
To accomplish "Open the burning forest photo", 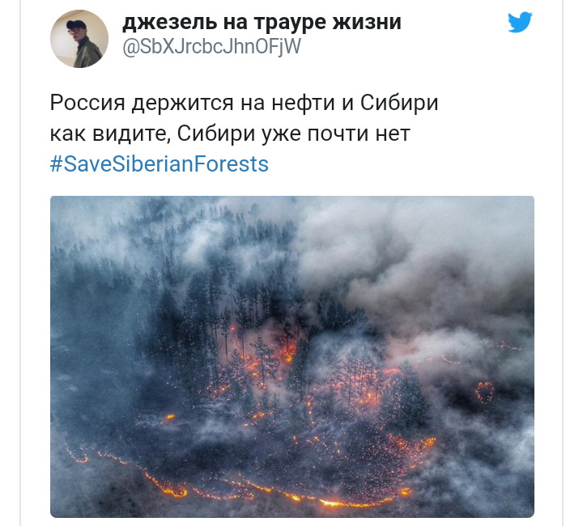I will [292, 356].
